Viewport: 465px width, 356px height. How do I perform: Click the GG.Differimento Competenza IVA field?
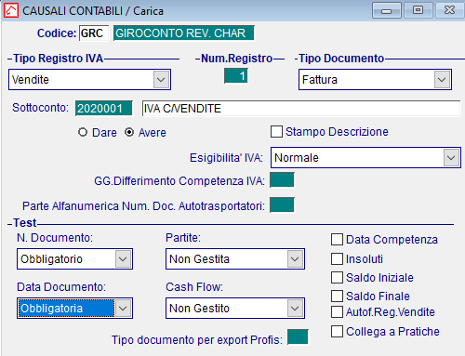click(282, 180)
